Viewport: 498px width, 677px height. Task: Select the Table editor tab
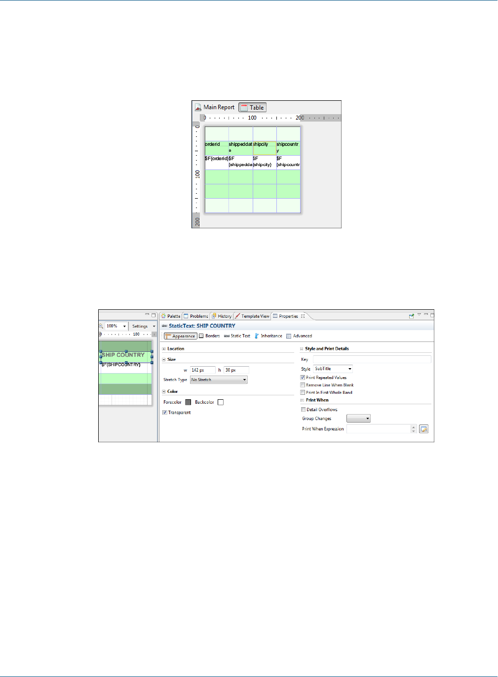click(253, 107)
